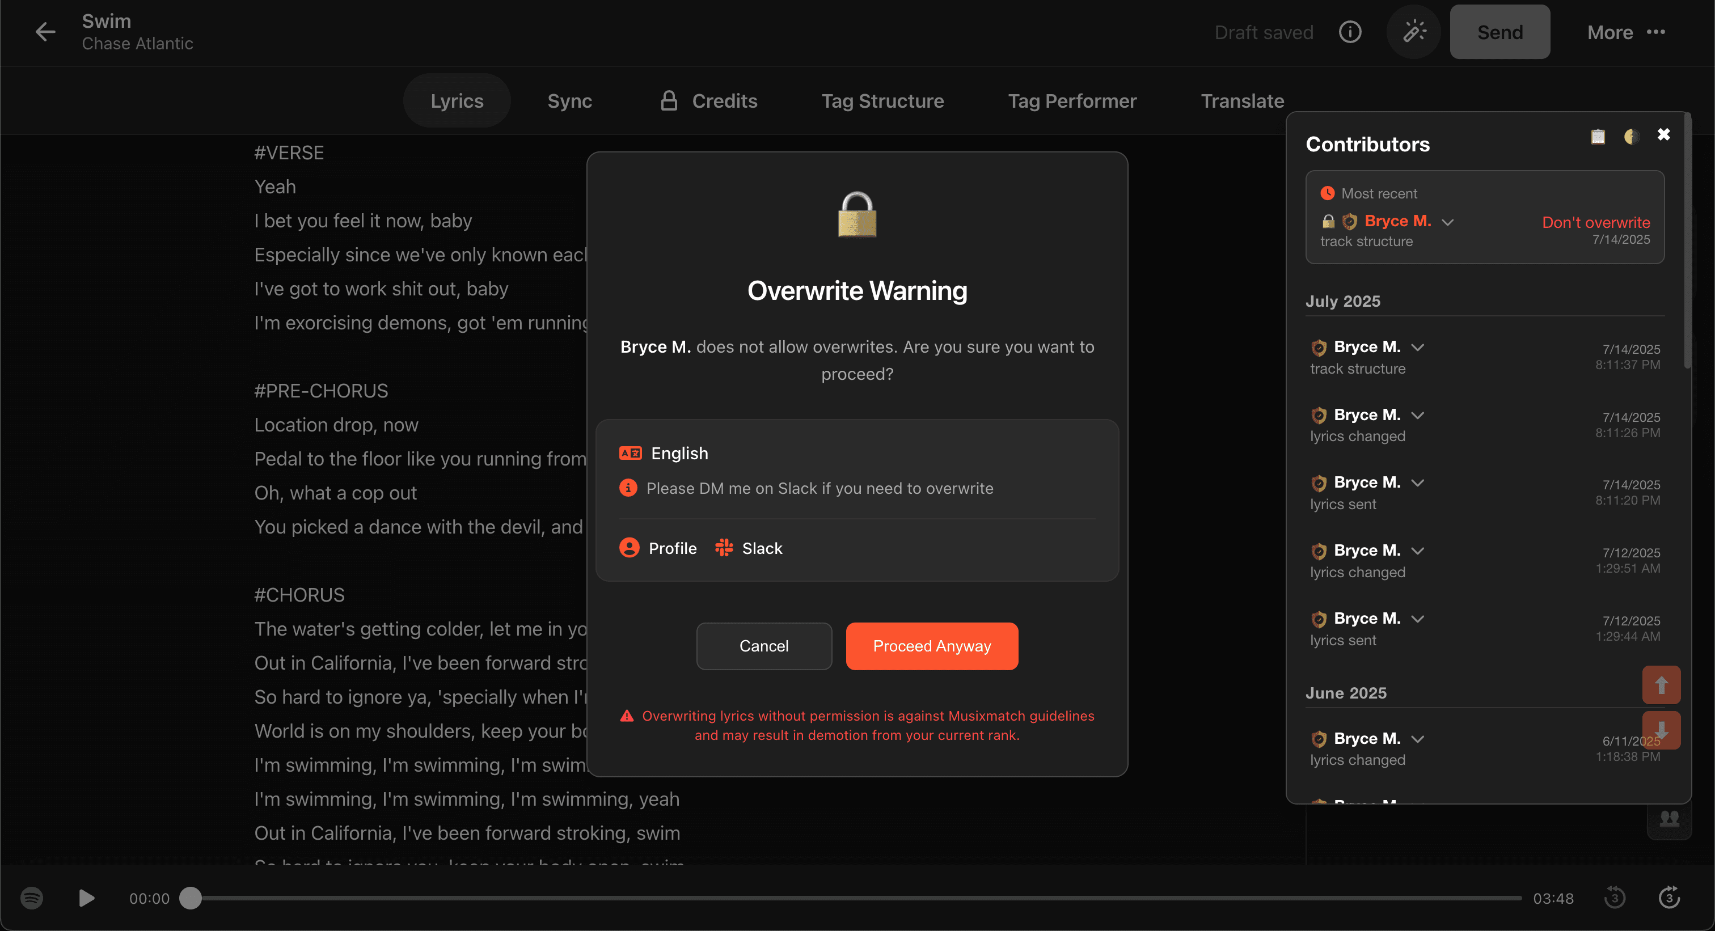Screen dimensions: 1715x931
Task: Click the padlock icon beside Bryce M. Most recent
Action: click(x=1328, y=221)
